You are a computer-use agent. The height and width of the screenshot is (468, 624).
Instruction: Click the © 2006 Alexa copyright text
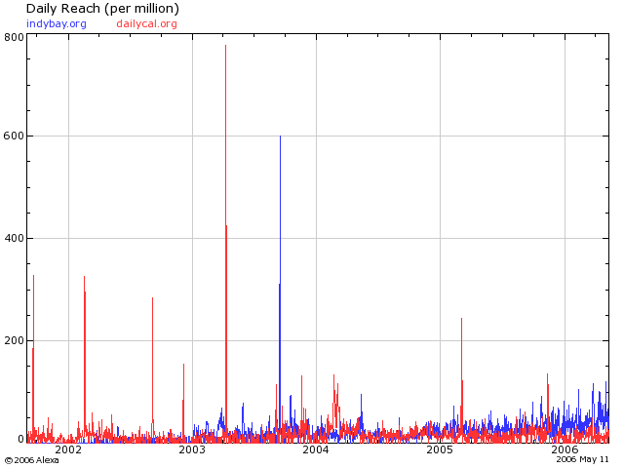(31, 460)
